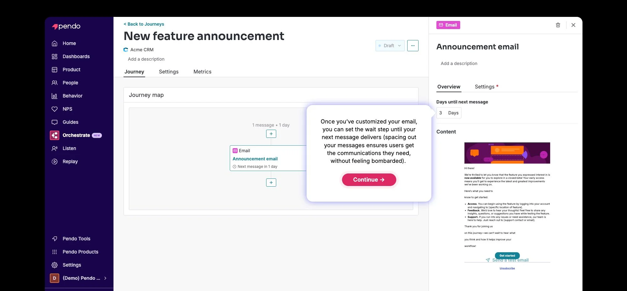Add a step below the Email node
The width and height of the screenshot is (627, 291).
pyautogui.click(x=271, y=183)
